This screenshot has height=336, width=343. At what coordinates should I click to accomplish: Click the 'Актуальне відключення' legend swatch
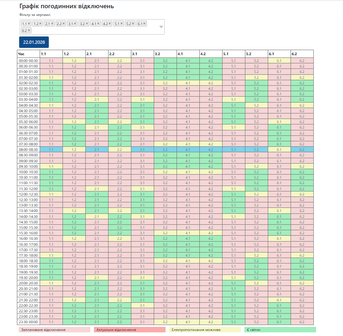point(130,329)
